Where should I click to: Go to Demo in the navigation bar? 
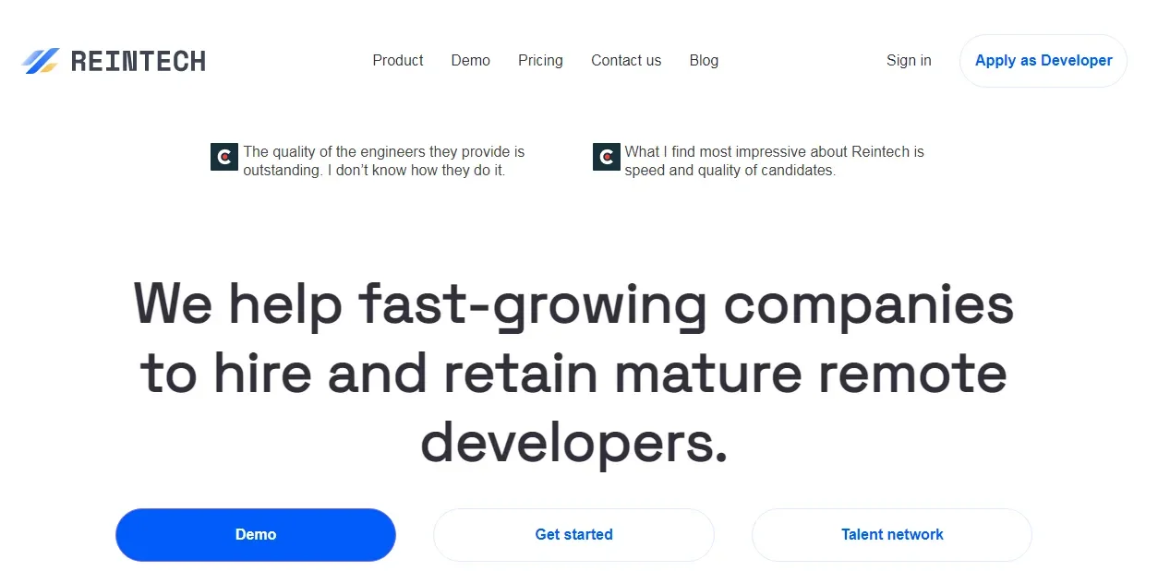(470, 61)
